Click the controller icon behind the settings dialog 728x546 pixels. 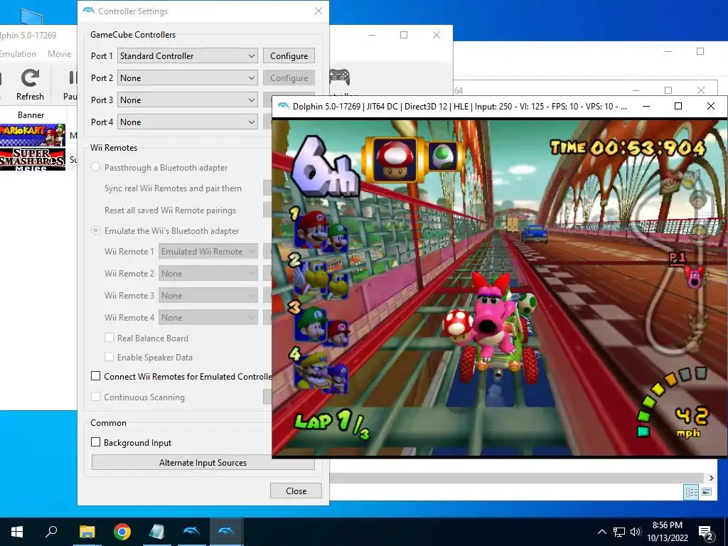[339, 77]
